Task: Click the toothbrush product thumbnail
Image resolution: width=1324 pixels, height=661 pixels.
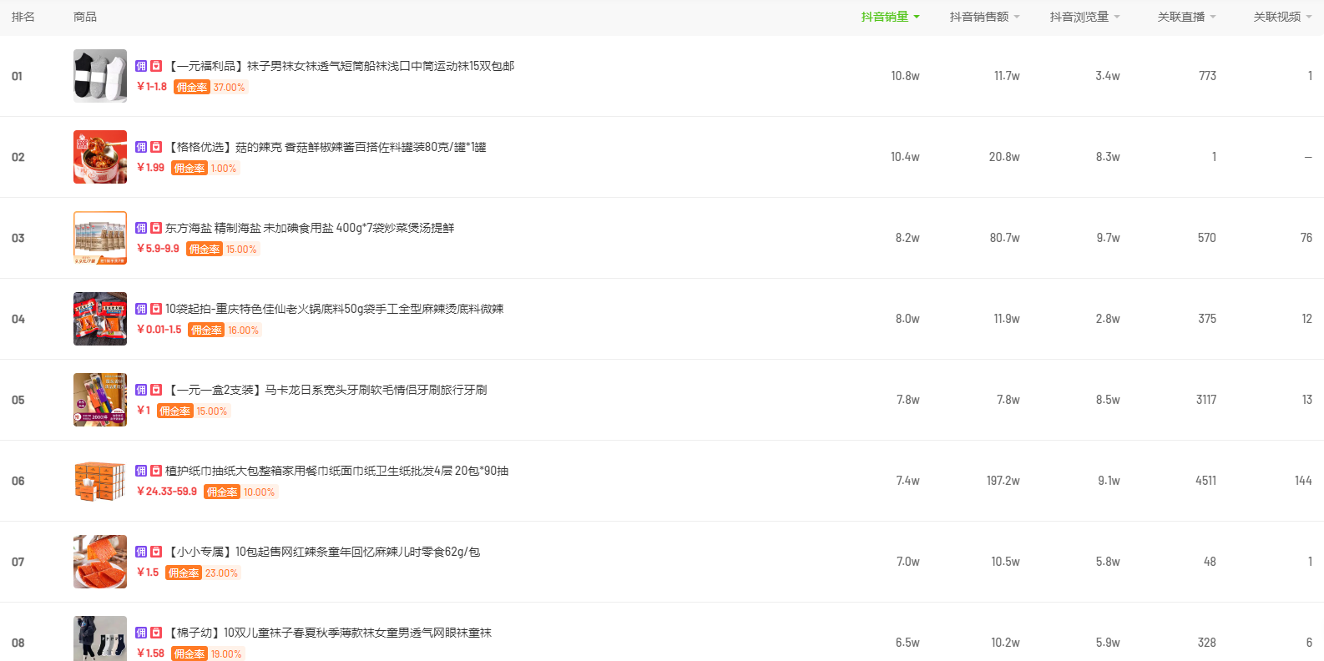Action: [x=100, y=400]
